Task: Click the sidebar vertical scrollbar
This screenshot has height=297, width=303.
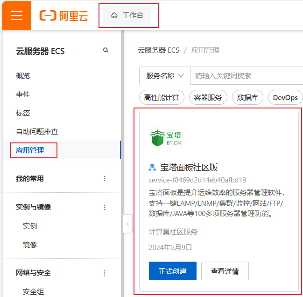Action: click(122, 163)
